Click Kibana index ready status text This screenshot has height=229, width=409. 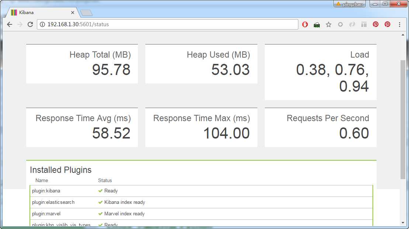pyautogui.click(x=125, y=202)
